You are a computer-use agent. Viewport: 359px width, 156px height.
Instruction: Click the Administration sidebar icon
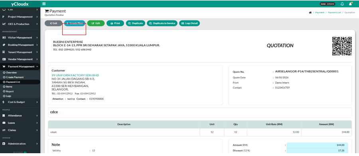tap(4, 144)
